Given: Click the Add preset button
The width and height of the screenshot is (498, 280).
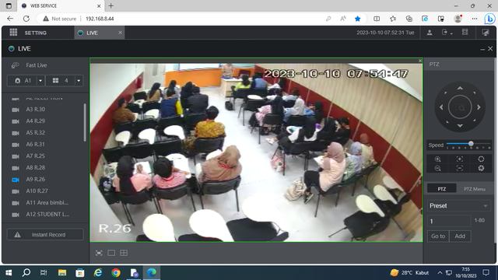Looking at the screenshot, I should pos(460,236).
